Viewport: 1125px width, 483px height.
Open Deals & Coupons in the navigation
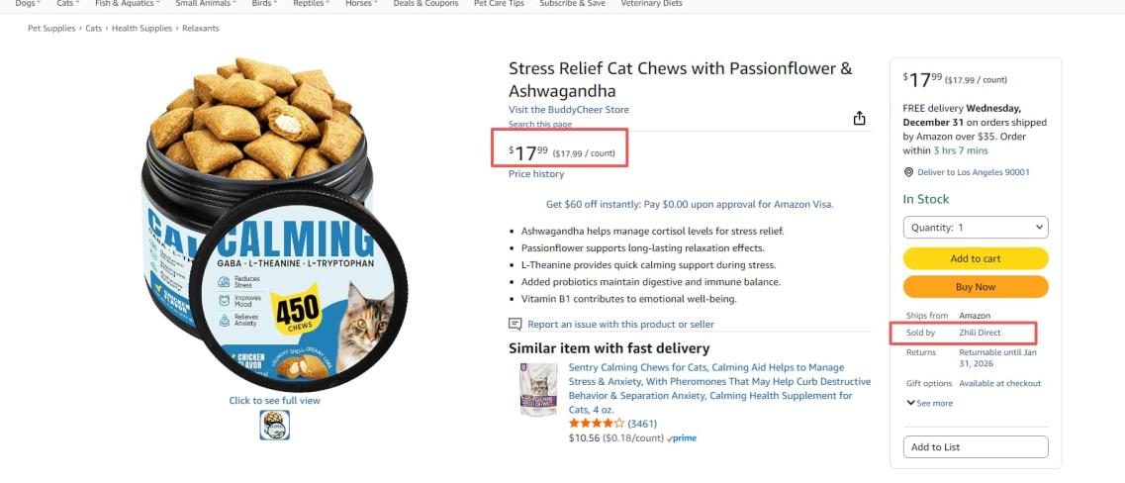tap(425, 4)
